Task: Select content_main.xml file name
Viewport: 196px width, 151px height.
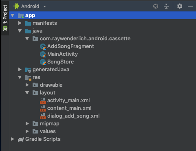Action: pos(69,108)
